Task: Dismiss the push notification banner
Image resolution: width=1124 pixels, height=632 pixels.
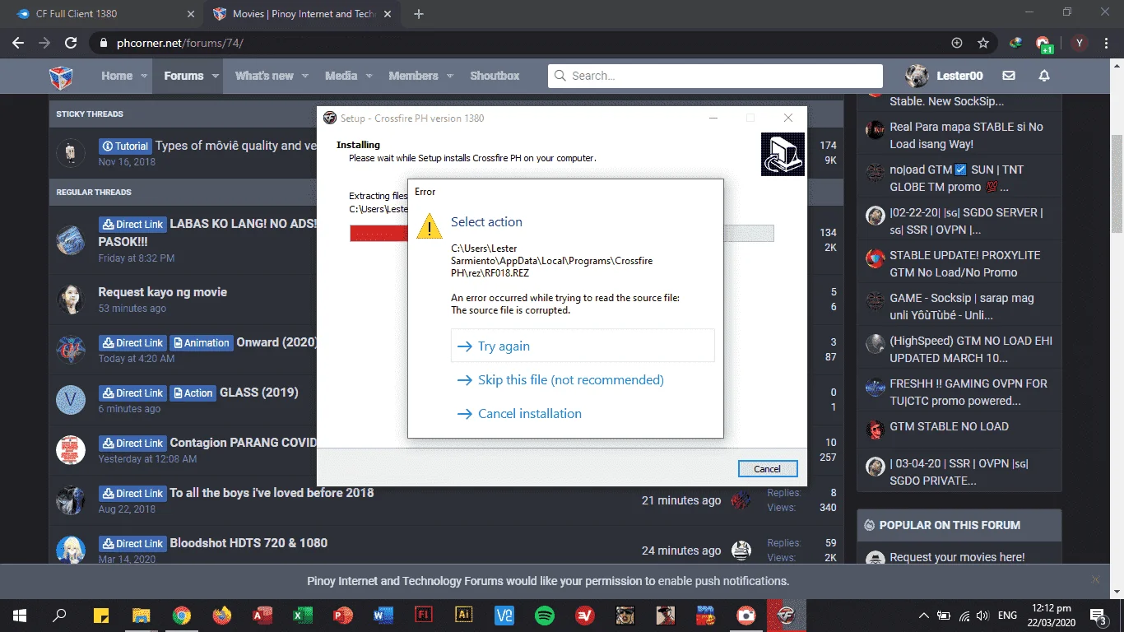Action: point(1094,579)
